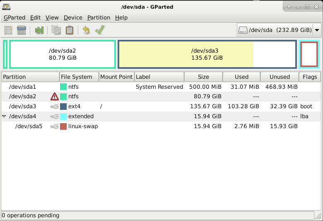Viewport: 323px width, 221px height.
Task: Click the Delete partition toolbar icon
Action: click(x=22, y=30)
